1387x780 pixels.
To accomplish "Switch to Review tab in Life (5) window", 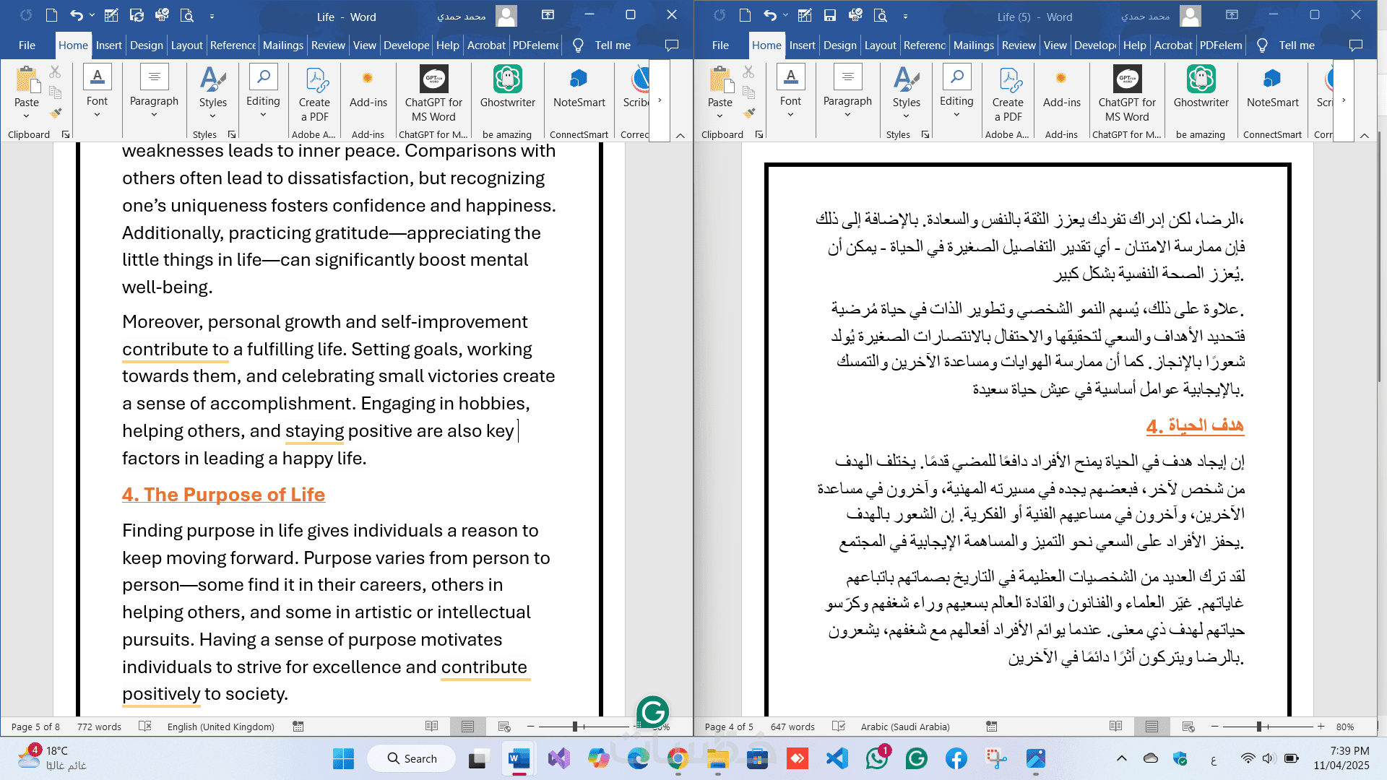I will [x=1019, y=45].
